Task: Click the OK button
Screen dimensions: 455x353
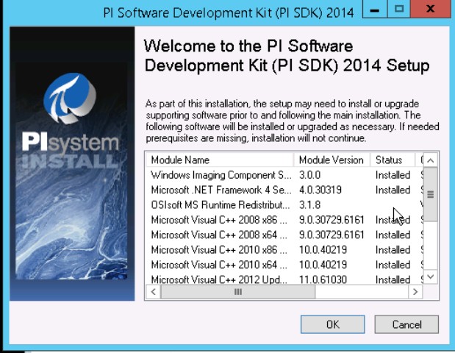Action: point(332,324)
